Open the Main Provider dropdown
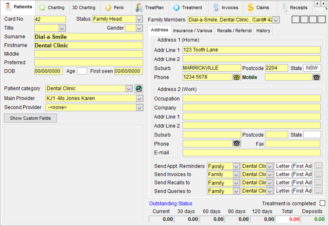This screenshot has height=226, width=329. (x=139, y=98)
